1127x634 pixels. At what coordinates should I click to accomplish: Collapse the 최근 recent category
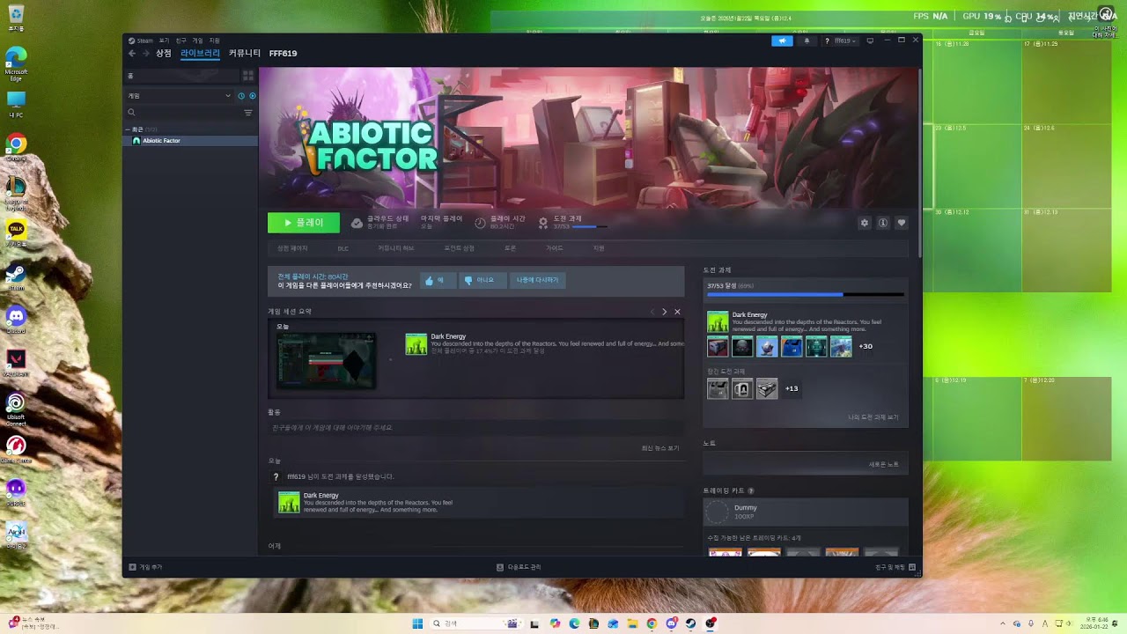coord(127,129)
